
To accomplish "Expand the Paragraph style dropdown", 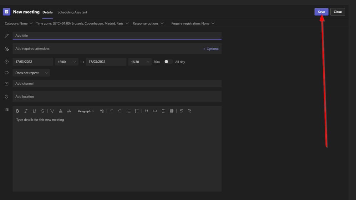I will (86, 111).
